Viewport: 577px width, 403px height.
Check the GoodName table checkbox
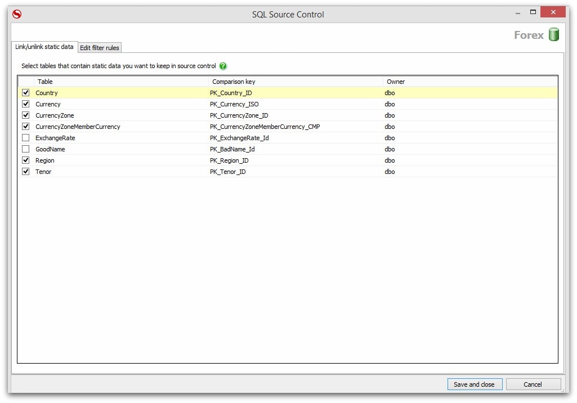coord(25,149)
